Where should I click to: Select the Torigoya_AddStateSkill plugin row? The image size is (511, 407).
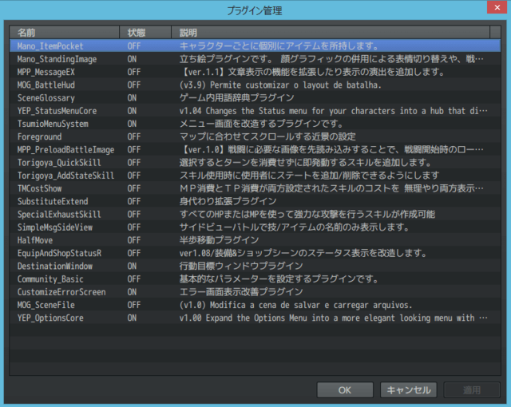pos(255,176)
